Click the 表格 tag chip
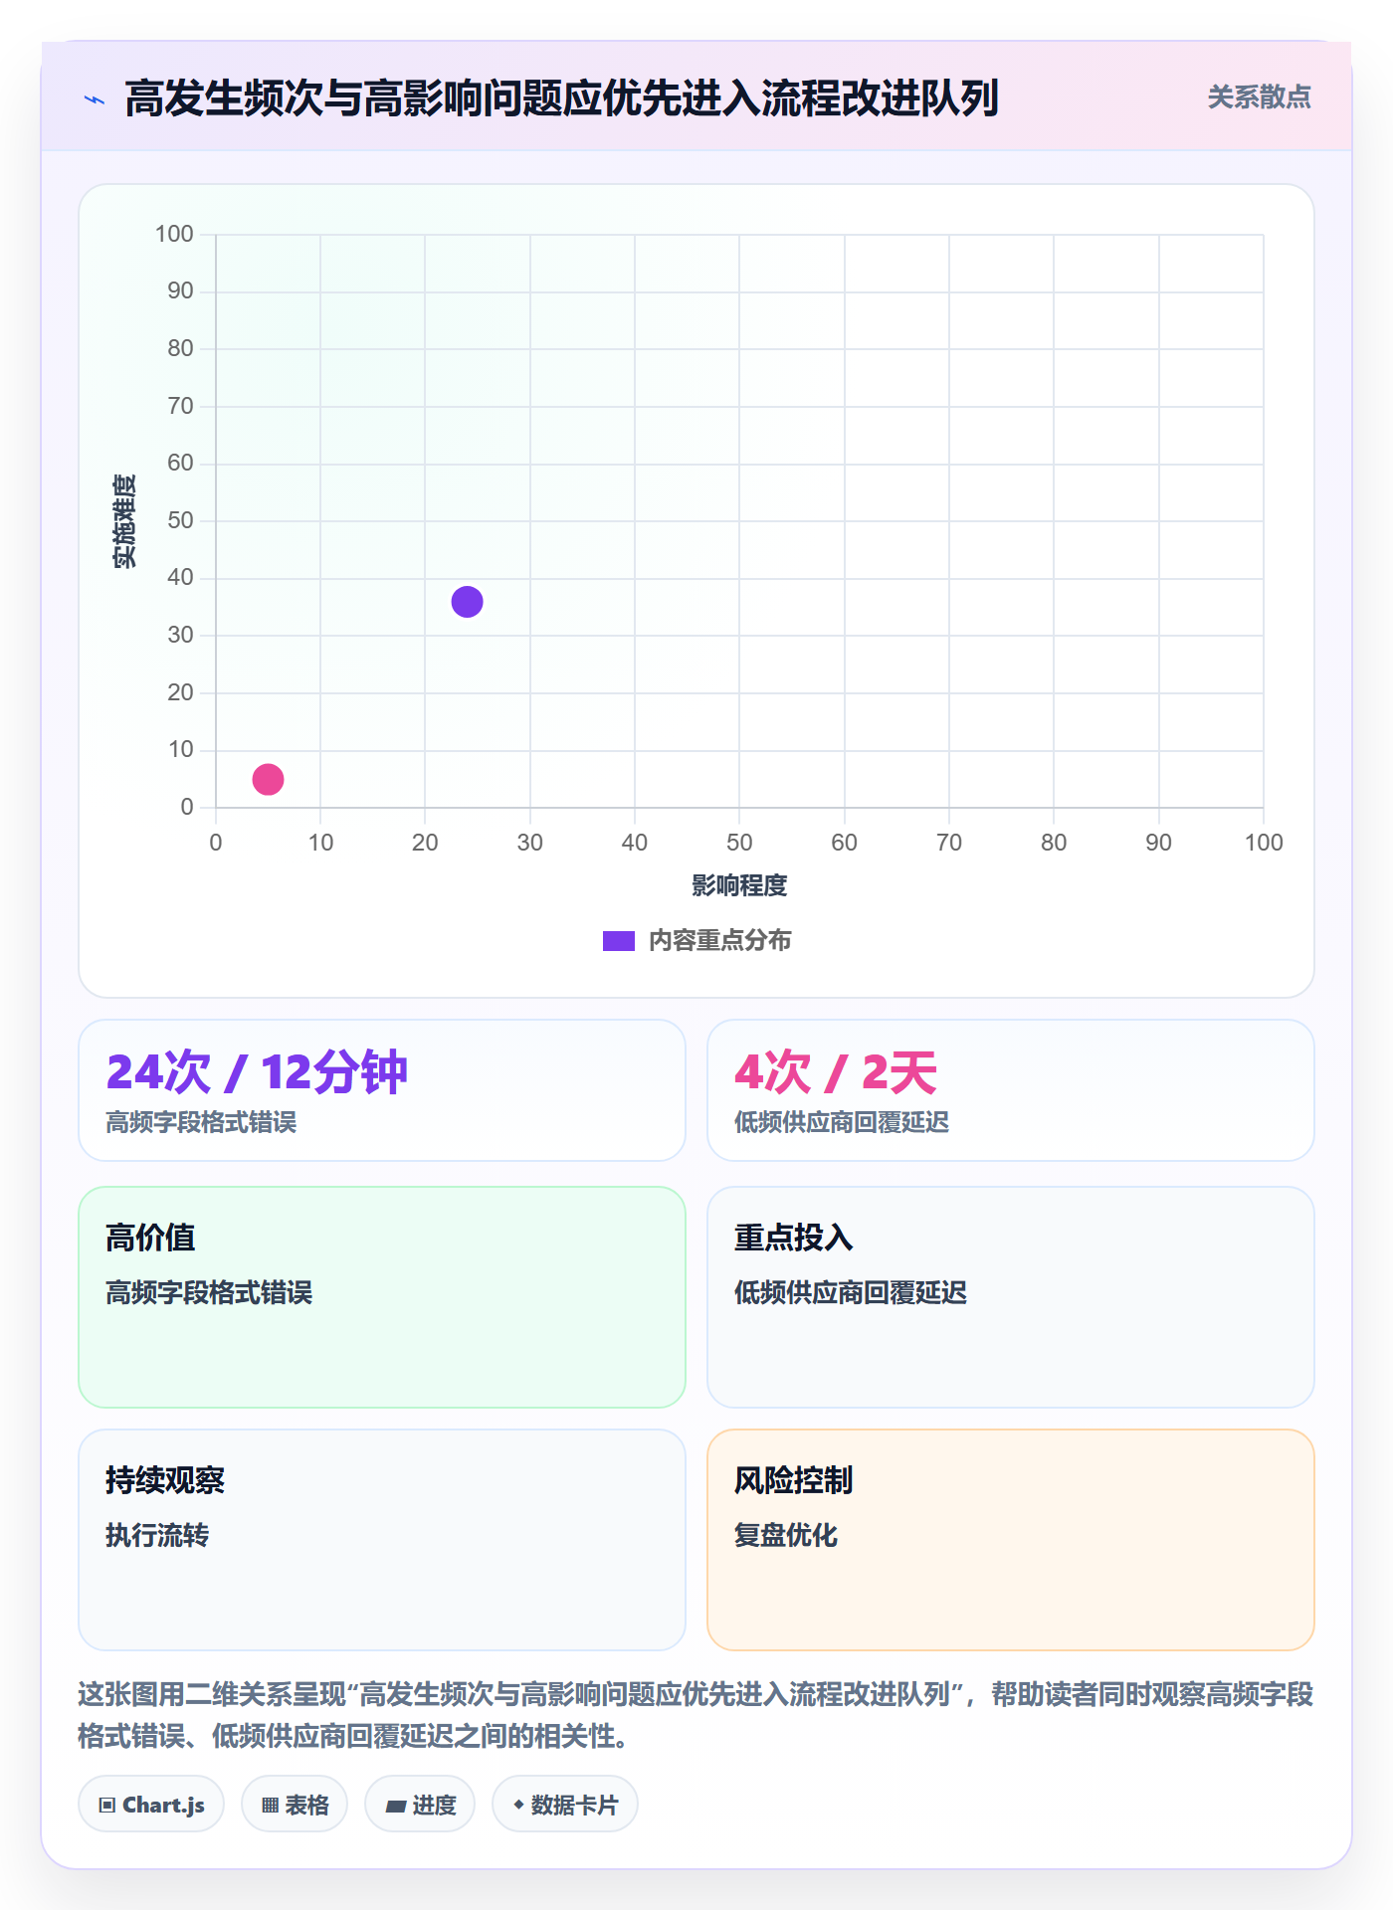This screenshot has height=1910, width=1393. tap(295, 1805)
